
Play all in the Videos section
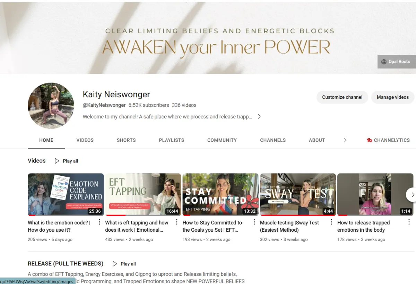[67, 161]
